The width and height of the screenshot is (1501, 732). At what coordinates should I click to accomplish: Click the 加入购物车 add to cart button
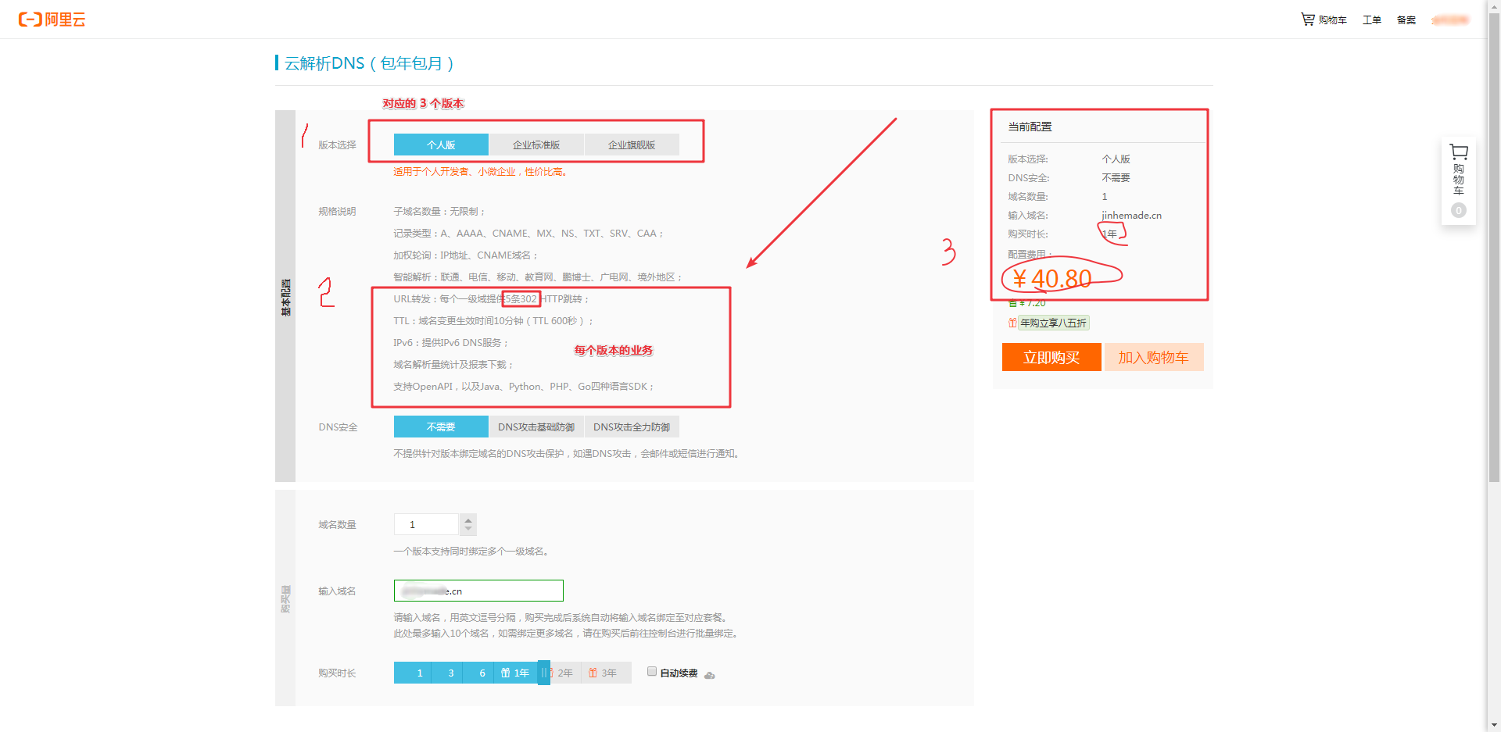coord(1154,357)
